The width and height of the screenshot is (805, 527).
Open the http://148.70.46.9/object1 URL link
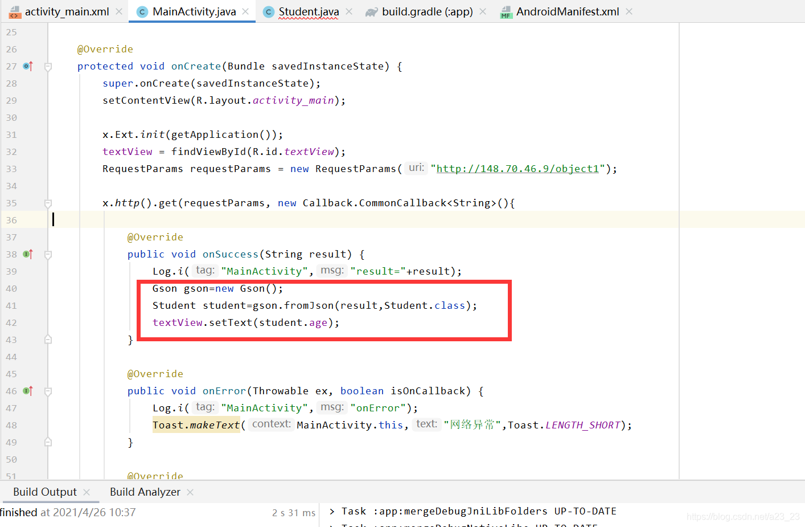[517, 169]
